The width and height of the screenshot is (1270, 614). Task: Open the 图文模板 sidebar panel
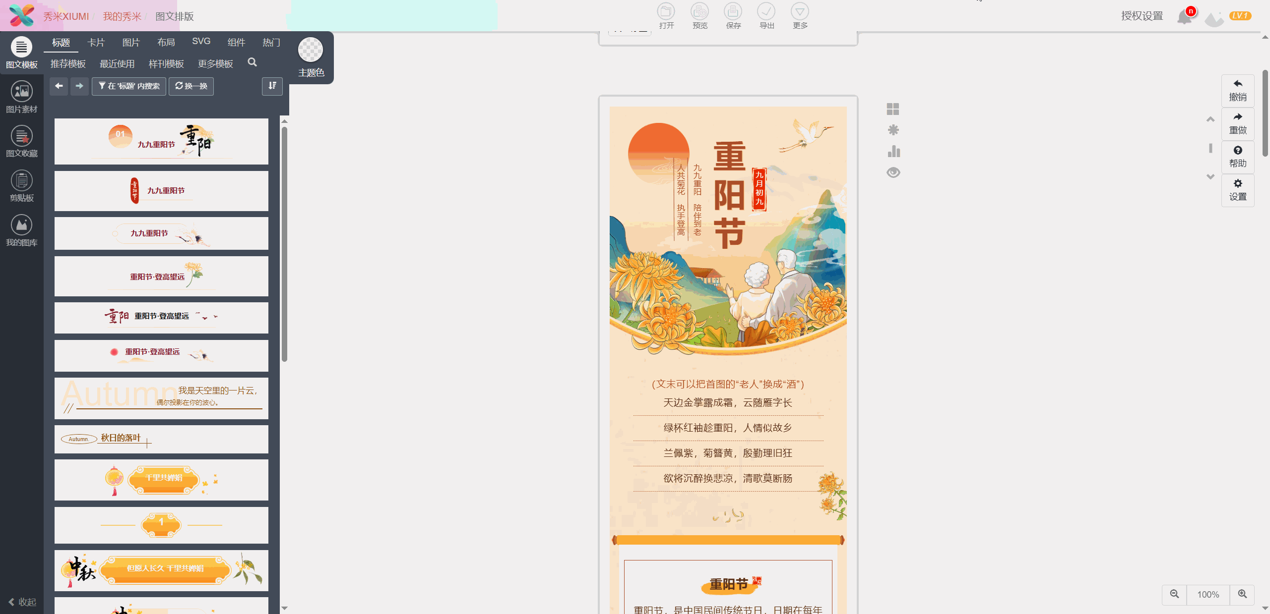click(21, 53)
